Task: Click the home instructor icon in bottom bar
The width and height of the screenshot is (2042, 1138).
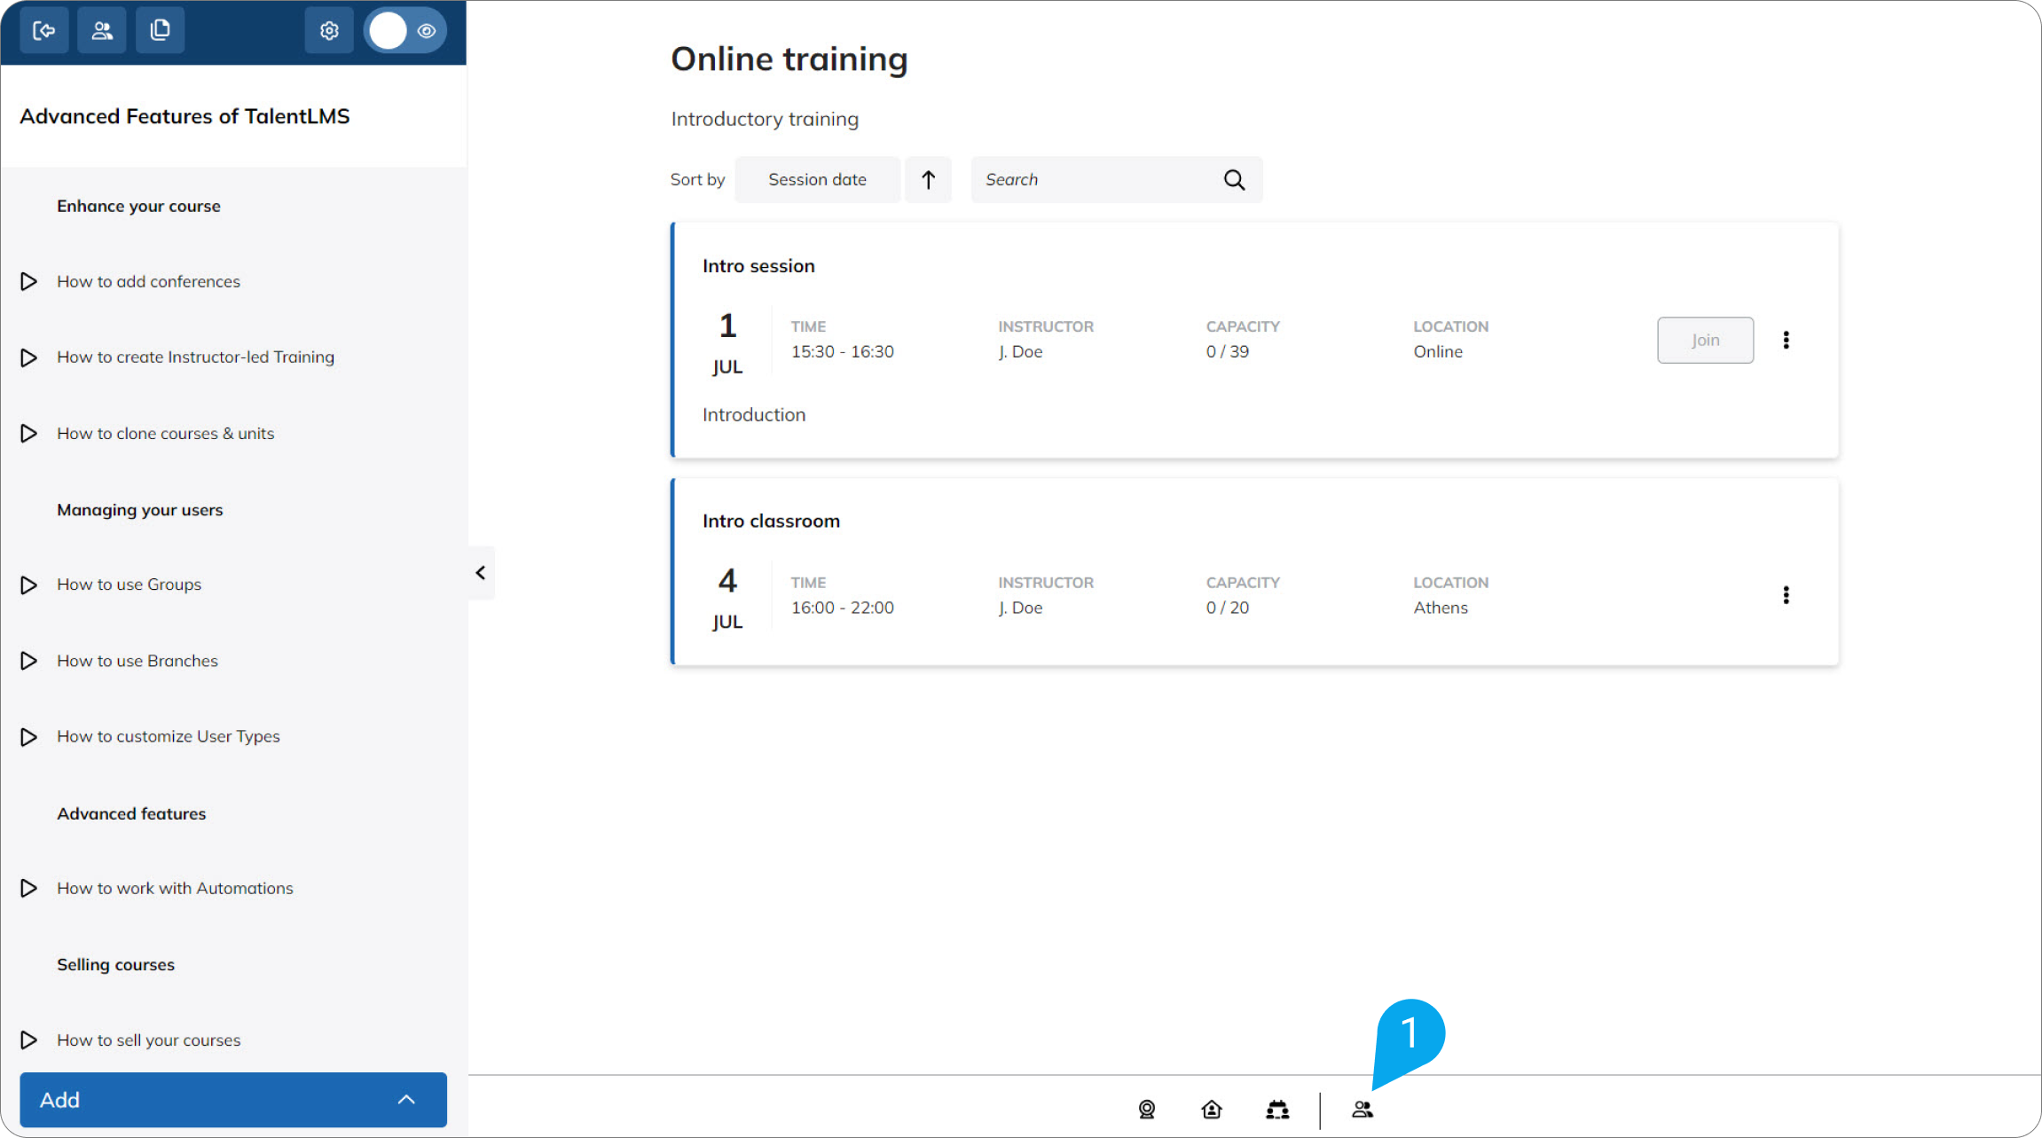Action: coord(1211,1109)
